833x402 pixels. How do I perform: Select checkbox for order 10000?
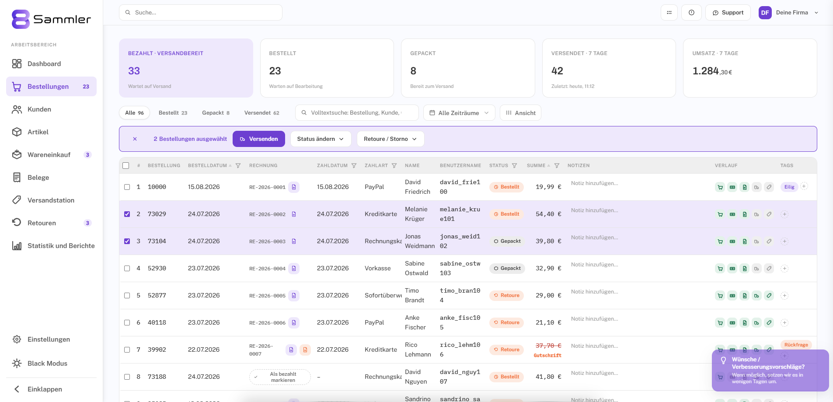point(127,187)
